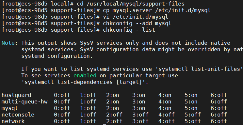Click the 'vi /etc/init.d/mysql' command
The height and width of the screenshot is (125, 243).
tap(136, 17)
